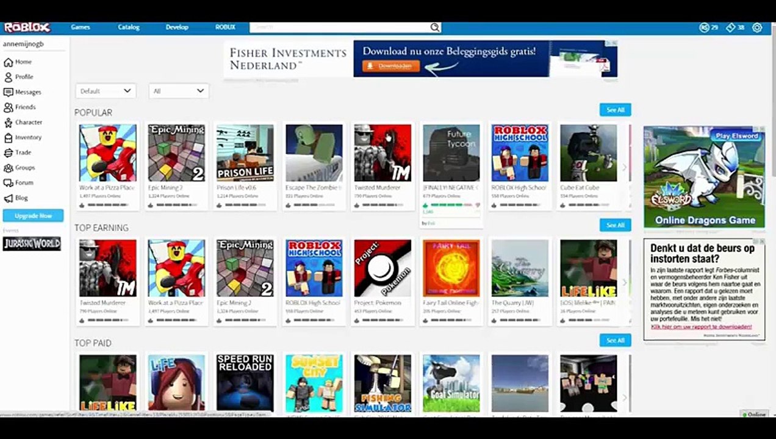776x439 pixels.
Task: Open the Friends sidebar icon
Action: pyautogui.click(x=8, y=107)
